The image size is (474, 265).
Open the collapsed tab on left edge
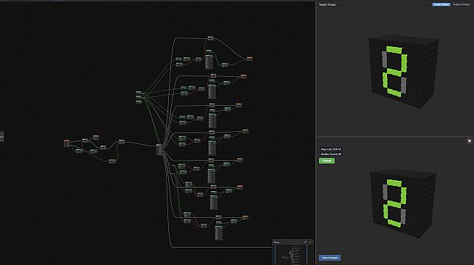1,137
